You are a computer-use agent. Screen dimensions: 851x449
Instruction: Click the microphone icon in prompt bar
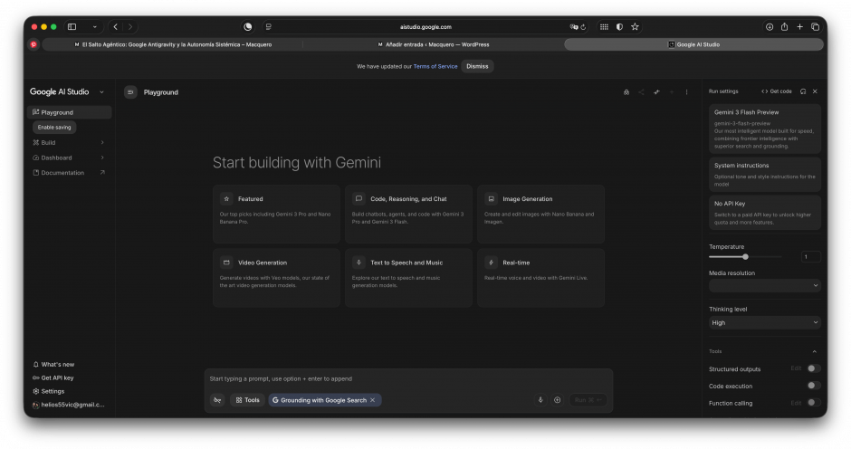(540, 400)
